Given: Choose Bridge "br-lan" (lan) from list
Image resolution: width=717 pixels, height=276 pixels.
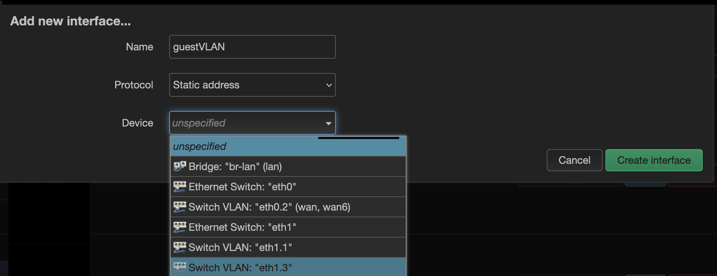Looking at the screenshot, I should point(288,167).
